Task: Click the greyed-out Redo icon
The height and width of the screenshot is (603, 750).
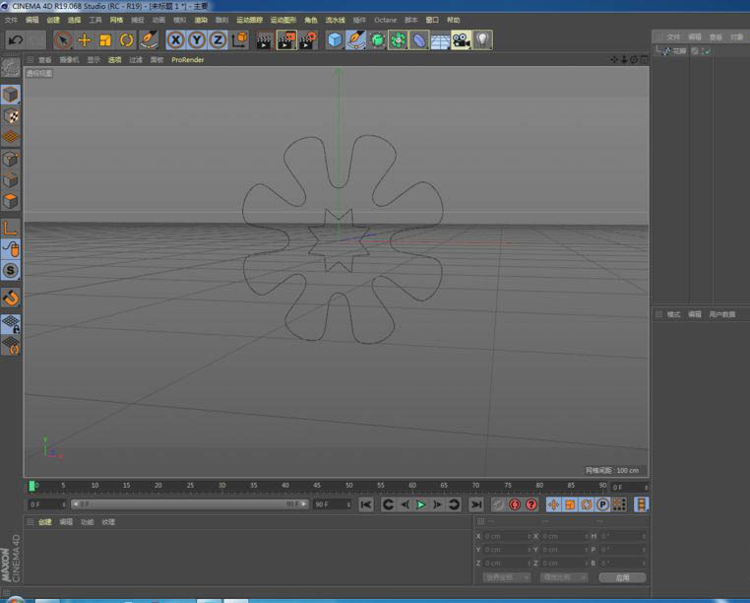Action: tap(35, 39)
